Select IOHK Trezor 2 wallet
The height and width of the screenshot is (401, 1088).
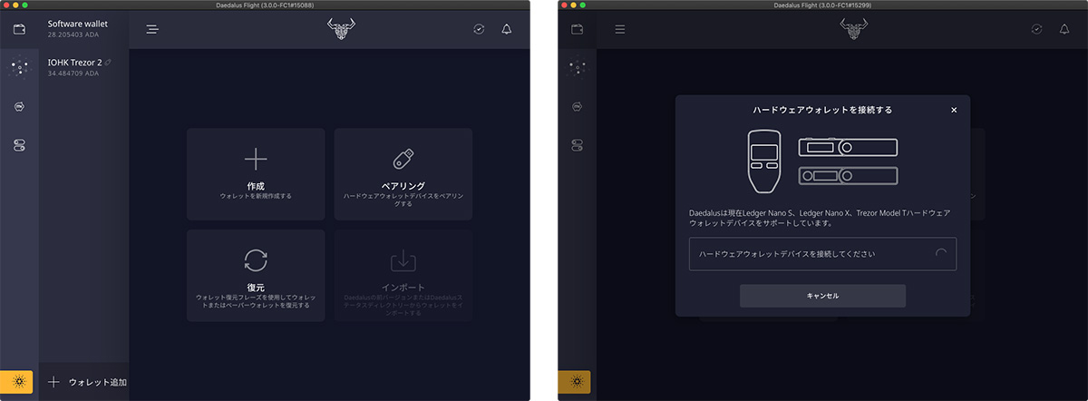pyautogui.click(x=83, y=67)
